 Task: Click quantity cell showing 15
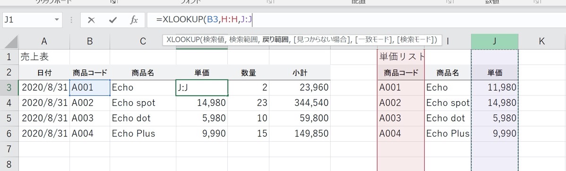tap(249, 134)
